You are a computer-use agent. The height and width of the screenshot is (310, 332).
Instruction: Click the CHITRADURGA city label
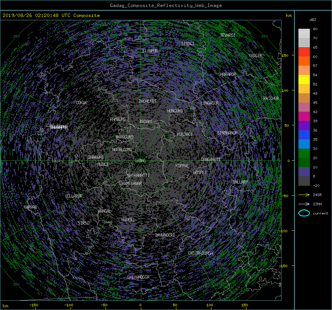point(200,253)
